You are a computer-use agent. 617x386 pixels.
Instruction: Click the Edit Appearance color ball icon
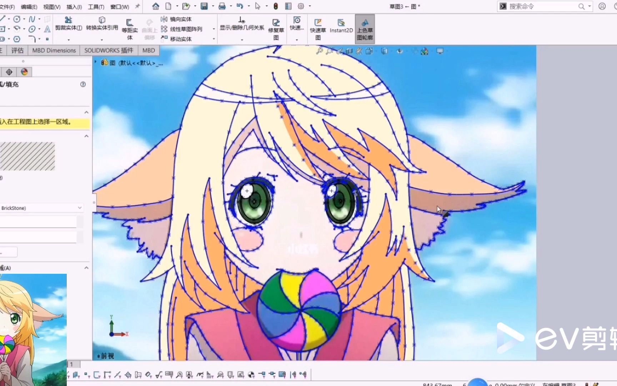(x=424, y=51)
